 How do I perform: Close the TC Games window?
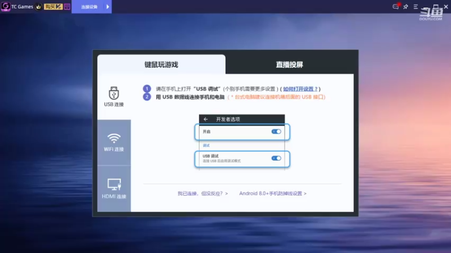pos(446,7)
